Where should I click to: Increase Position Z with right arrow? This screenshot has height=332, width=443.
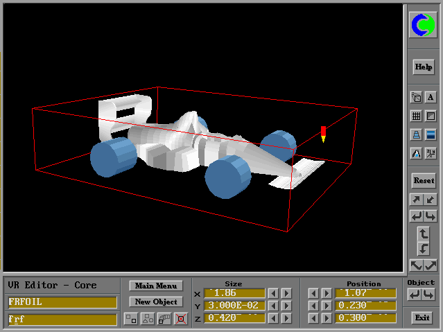pyautogui.click(x=325, y=318)
